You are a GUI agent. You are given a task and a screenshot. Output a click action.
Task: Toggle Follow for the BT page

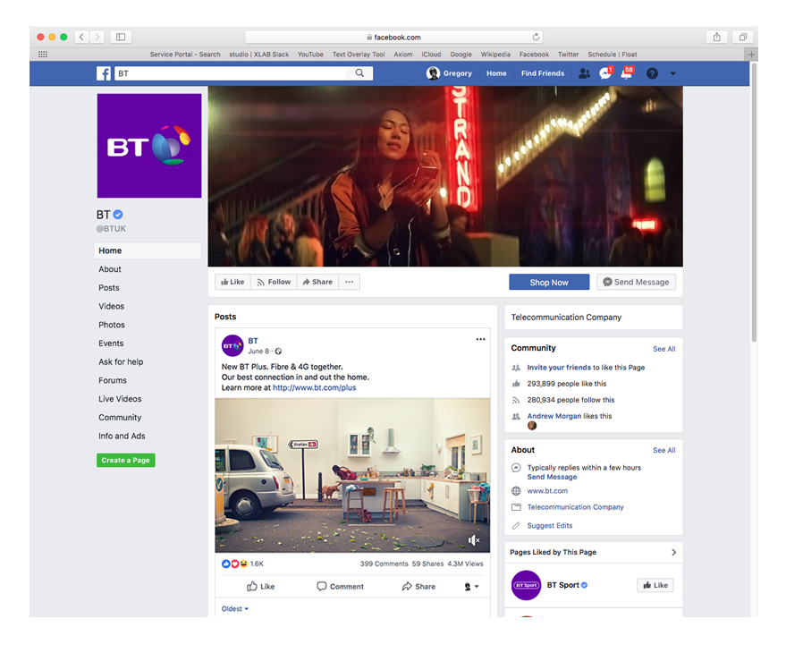tap(274, 282)
